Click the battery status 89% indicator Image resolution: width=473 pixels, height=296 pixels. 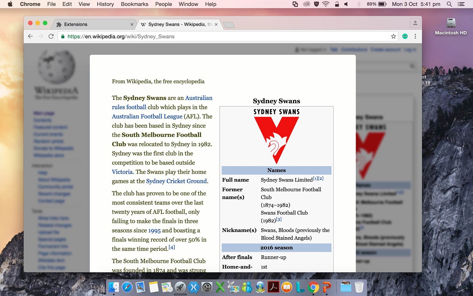[377, 4]
